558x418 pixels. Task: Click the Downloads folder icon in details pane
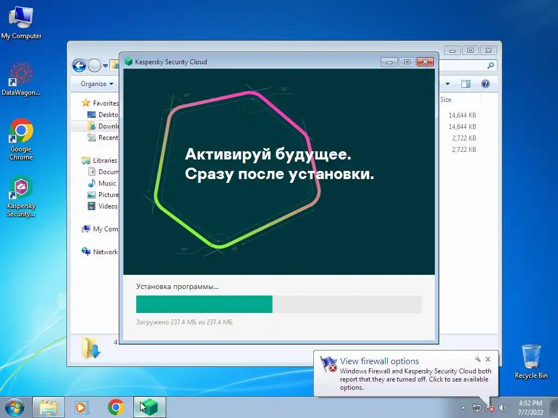91,348
